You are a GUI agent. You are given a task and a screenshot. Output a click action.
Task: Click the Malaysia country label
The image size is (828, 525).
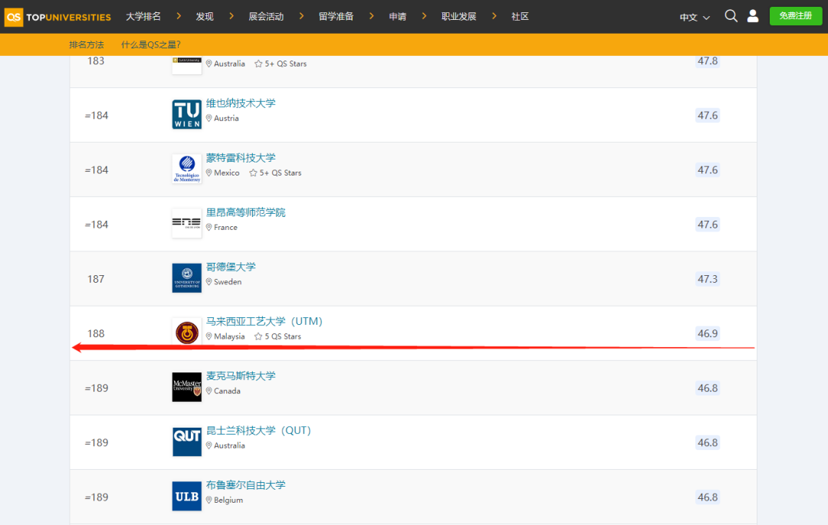click(229, 336)
